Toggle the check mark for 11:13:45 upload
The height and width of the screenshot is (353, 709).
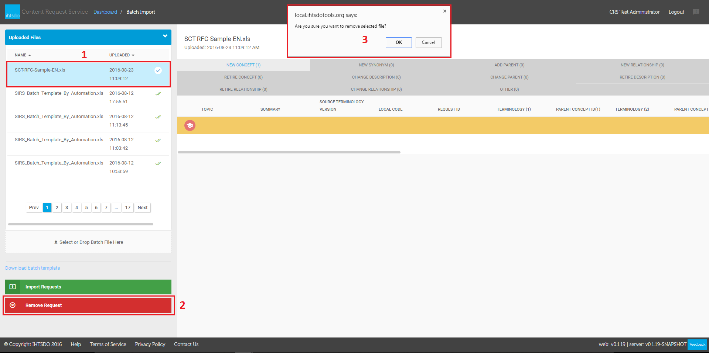tap(158, 117)
